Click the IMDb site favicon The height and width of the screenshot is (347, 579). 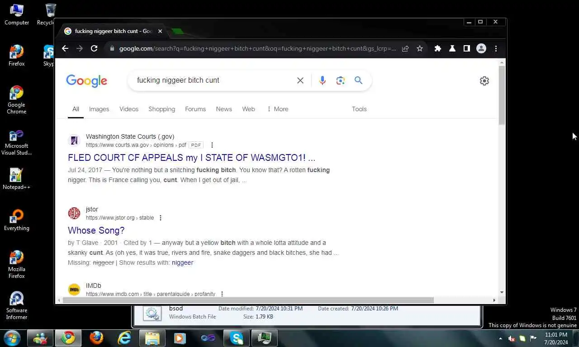tap(74, 289)
